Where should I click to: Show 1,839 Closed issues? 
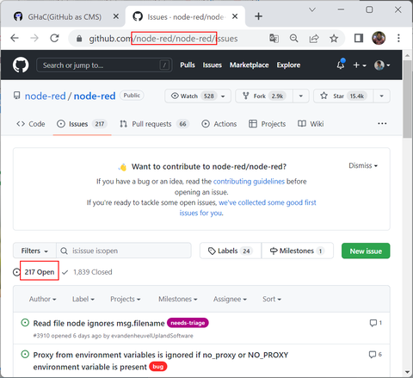[92, 272]
